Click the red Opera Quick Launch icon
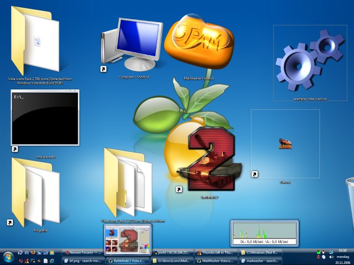Viewport: 354px width, 265px height. pos(20,261)
